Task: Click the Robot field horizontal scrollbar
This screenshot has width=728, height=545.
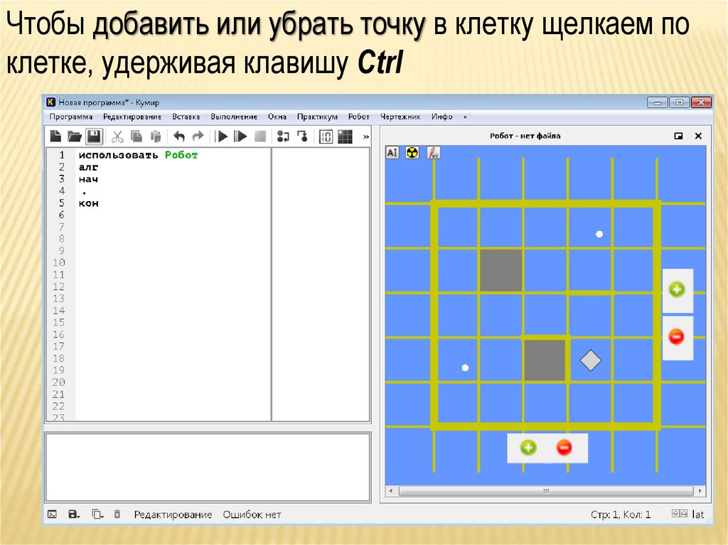Action: (x=545, y=491)
